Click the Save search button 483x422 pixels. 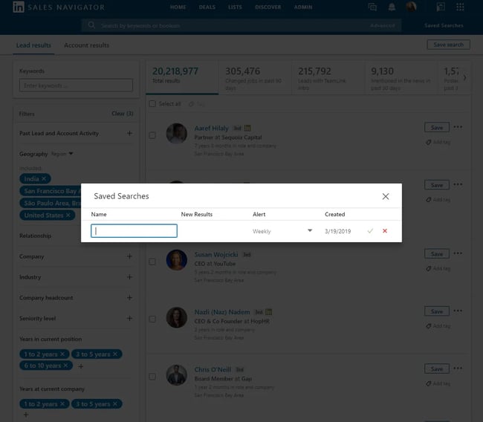(448, 45)
